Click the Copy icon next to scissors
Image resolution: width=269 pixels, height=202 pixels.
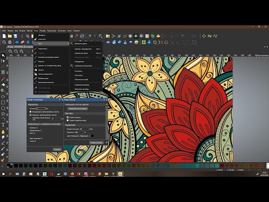click(27, 36)
